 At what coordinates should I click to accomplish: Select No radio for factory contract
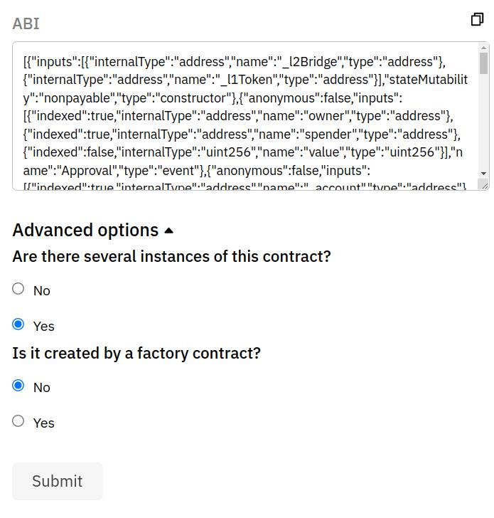pyautogui.click(x=18, y=385)
